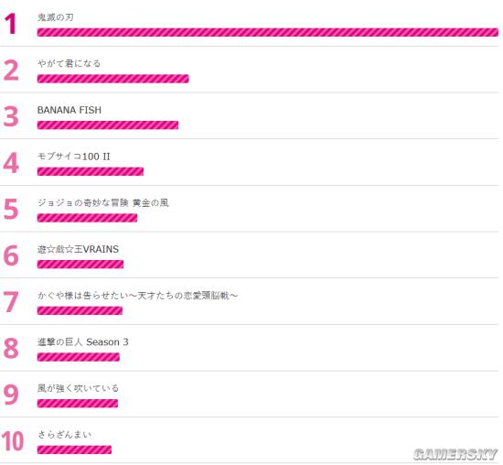Click the GAMERSKY watermark logo
Viewport: 503px width, 465px height.
[455, 454]
